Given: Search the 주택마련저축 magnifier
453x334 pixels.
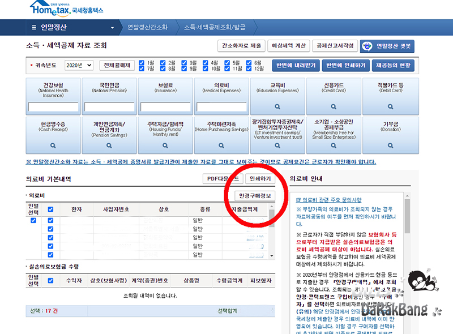Looking at the screenshot, I should [221, 145].
